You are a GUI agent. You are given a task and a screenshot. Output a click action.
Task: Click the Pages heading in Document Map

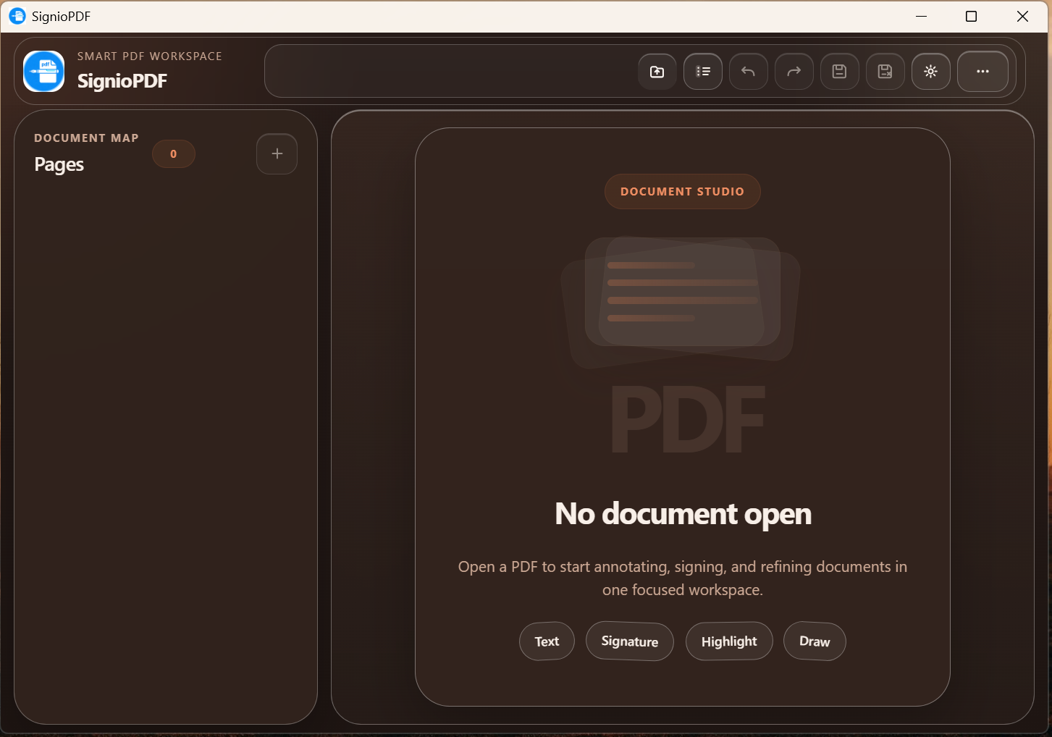click(59, 164)
